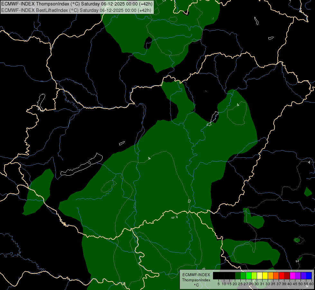Viewport: 315px width, 290px height.
Task: Click the legend scale value 40
Action: [290, 284]
